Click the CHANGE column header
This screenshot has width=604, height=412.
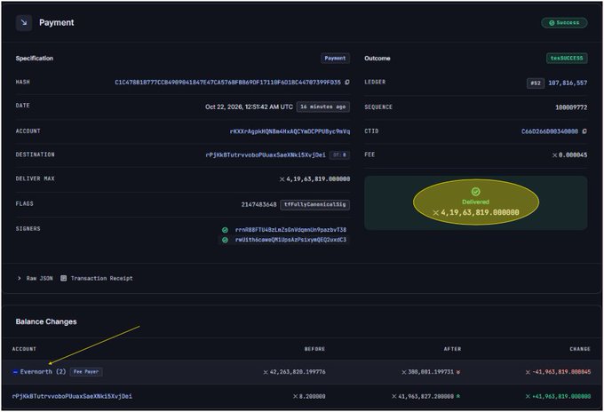pos(580,349)
